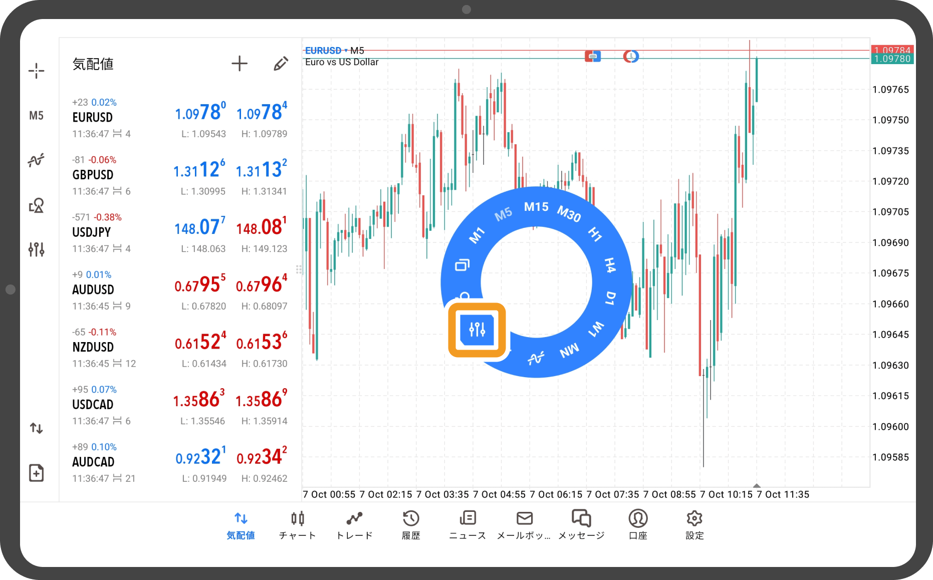Select the M15 timeframe in radial menu
Image resolution: width=933 pixels, height=580 pixels.
tap(536, 207)
